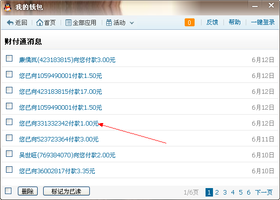Open message 您已向423183815付款17.00元

click(x=61, y=92)
